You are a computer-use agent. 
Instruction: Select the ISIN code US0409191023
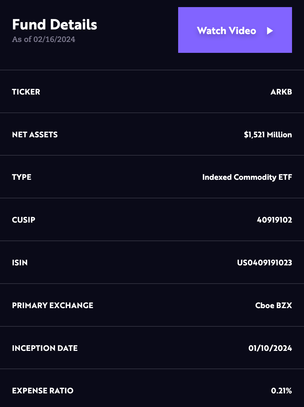tap(265, 263)
